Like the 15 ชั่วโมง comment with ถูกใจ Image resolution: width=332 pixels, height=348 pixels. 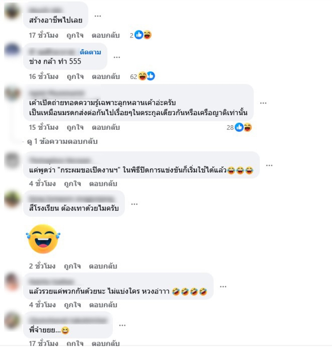pos(75,127)
